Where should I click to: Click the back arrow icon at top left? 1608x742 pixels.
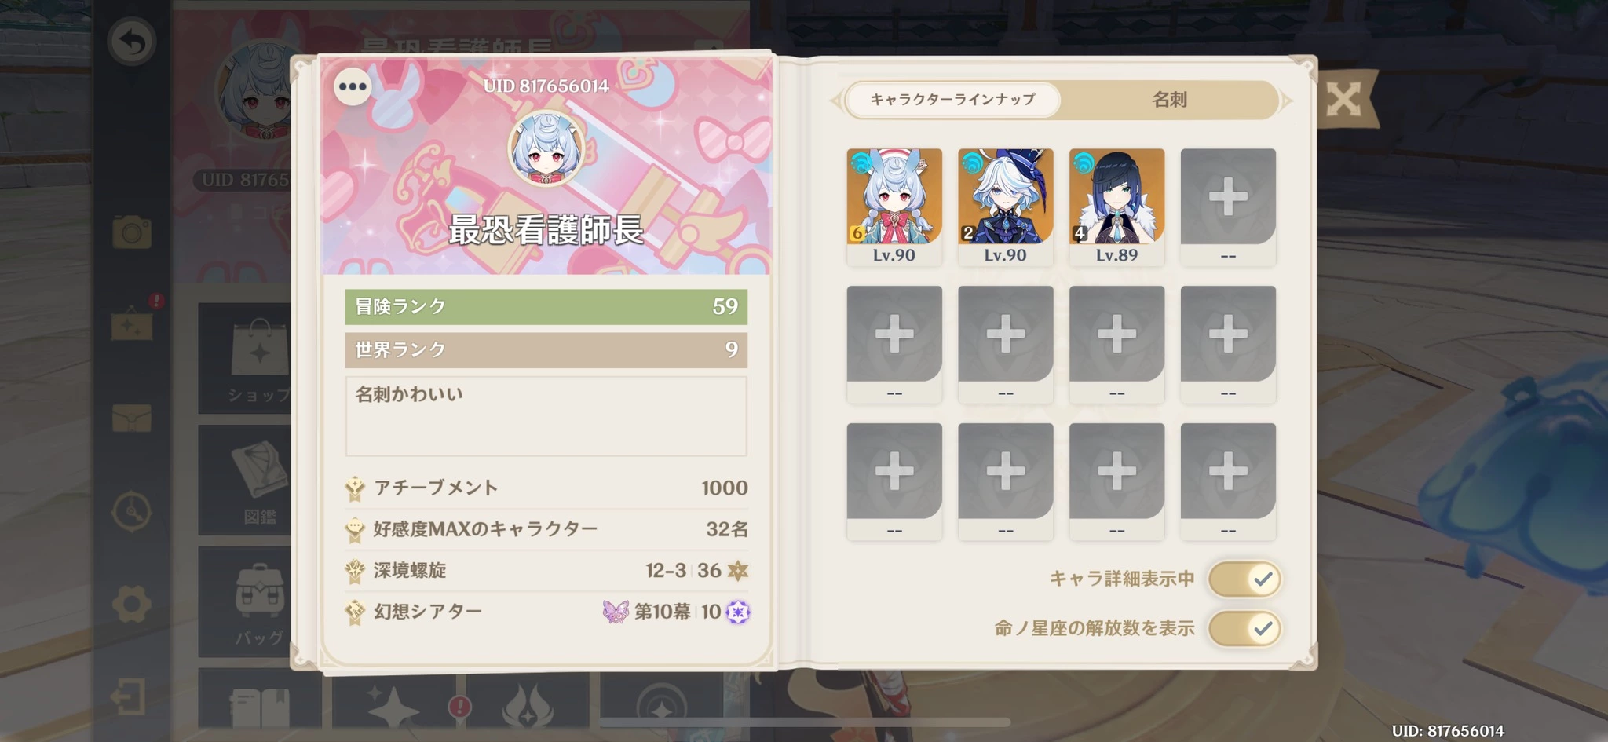tap(131, 42)
